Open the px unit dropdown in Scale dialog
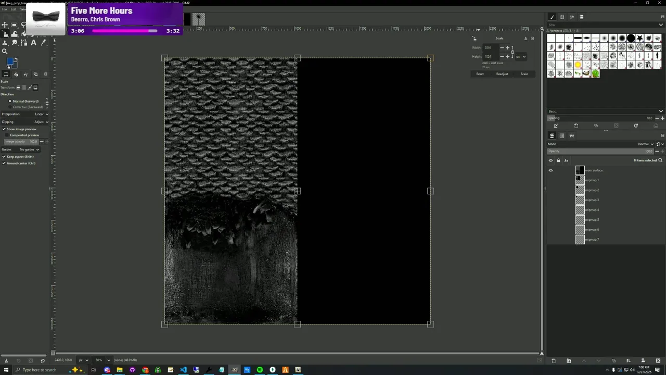The height and width of the screenshot is (375, 666). point(521,56)
